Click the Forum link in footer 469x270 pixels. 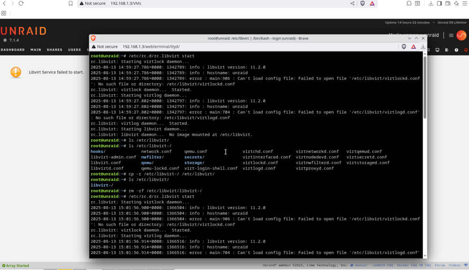[440, 265]
